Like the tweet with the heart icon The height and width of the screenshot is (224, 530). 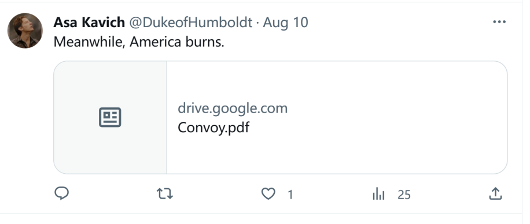[x=268, y=194]
